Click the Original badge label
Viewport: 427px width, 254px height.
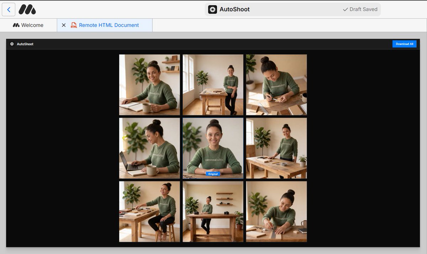[213, 174]
